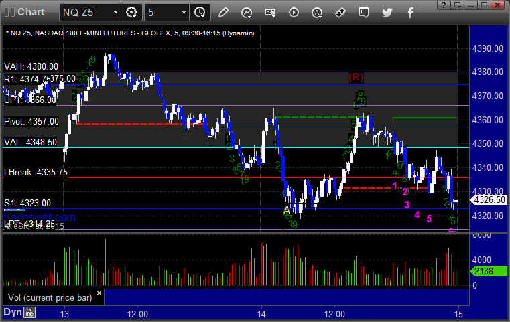Click the LBreak: 4335.75 level label
Screen dimensions: 510x322
[x=36, y=172]
